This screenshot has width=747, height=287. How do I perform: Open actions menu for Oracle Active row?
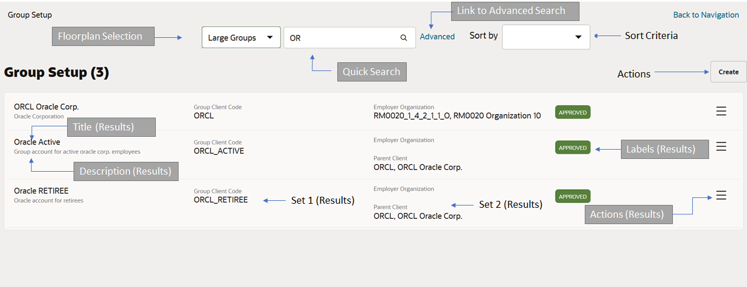pyautogui.click(x=721, y=147)
